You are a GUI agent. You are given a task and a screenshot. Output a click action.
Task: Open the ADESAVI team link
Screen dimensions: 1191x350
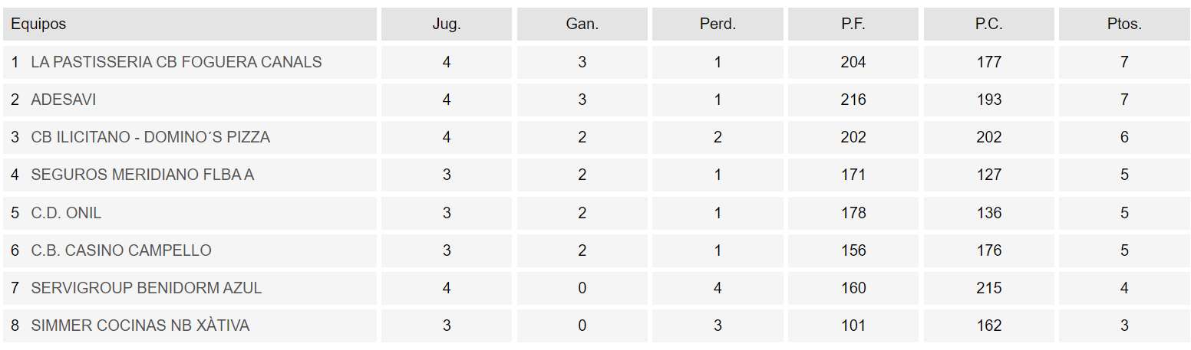(64, 100)
